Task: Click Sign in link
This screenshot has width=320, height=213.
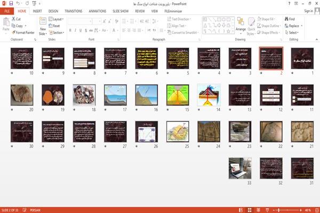Action: coord(308,11)
